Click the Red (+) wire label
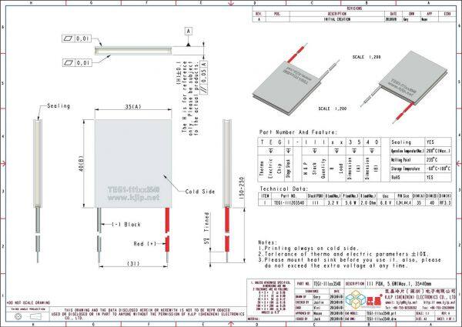The width and height of the screenshot is (462, 327). coord(141,242)
